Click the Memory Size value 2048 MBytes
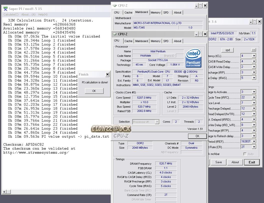The width and height of the screenshot is (264, 203). 140,148
